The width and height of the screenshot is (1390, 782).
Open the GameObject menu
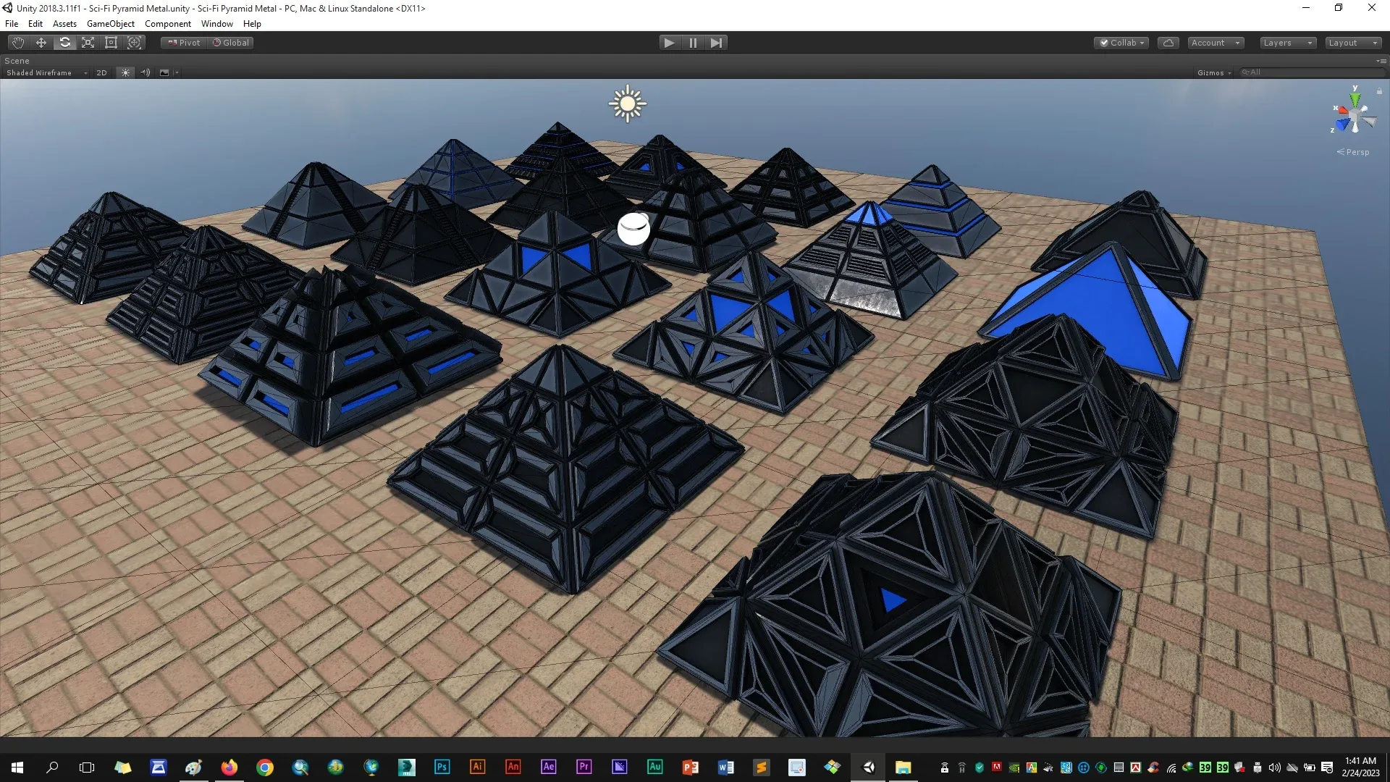[x=110, y=24]
